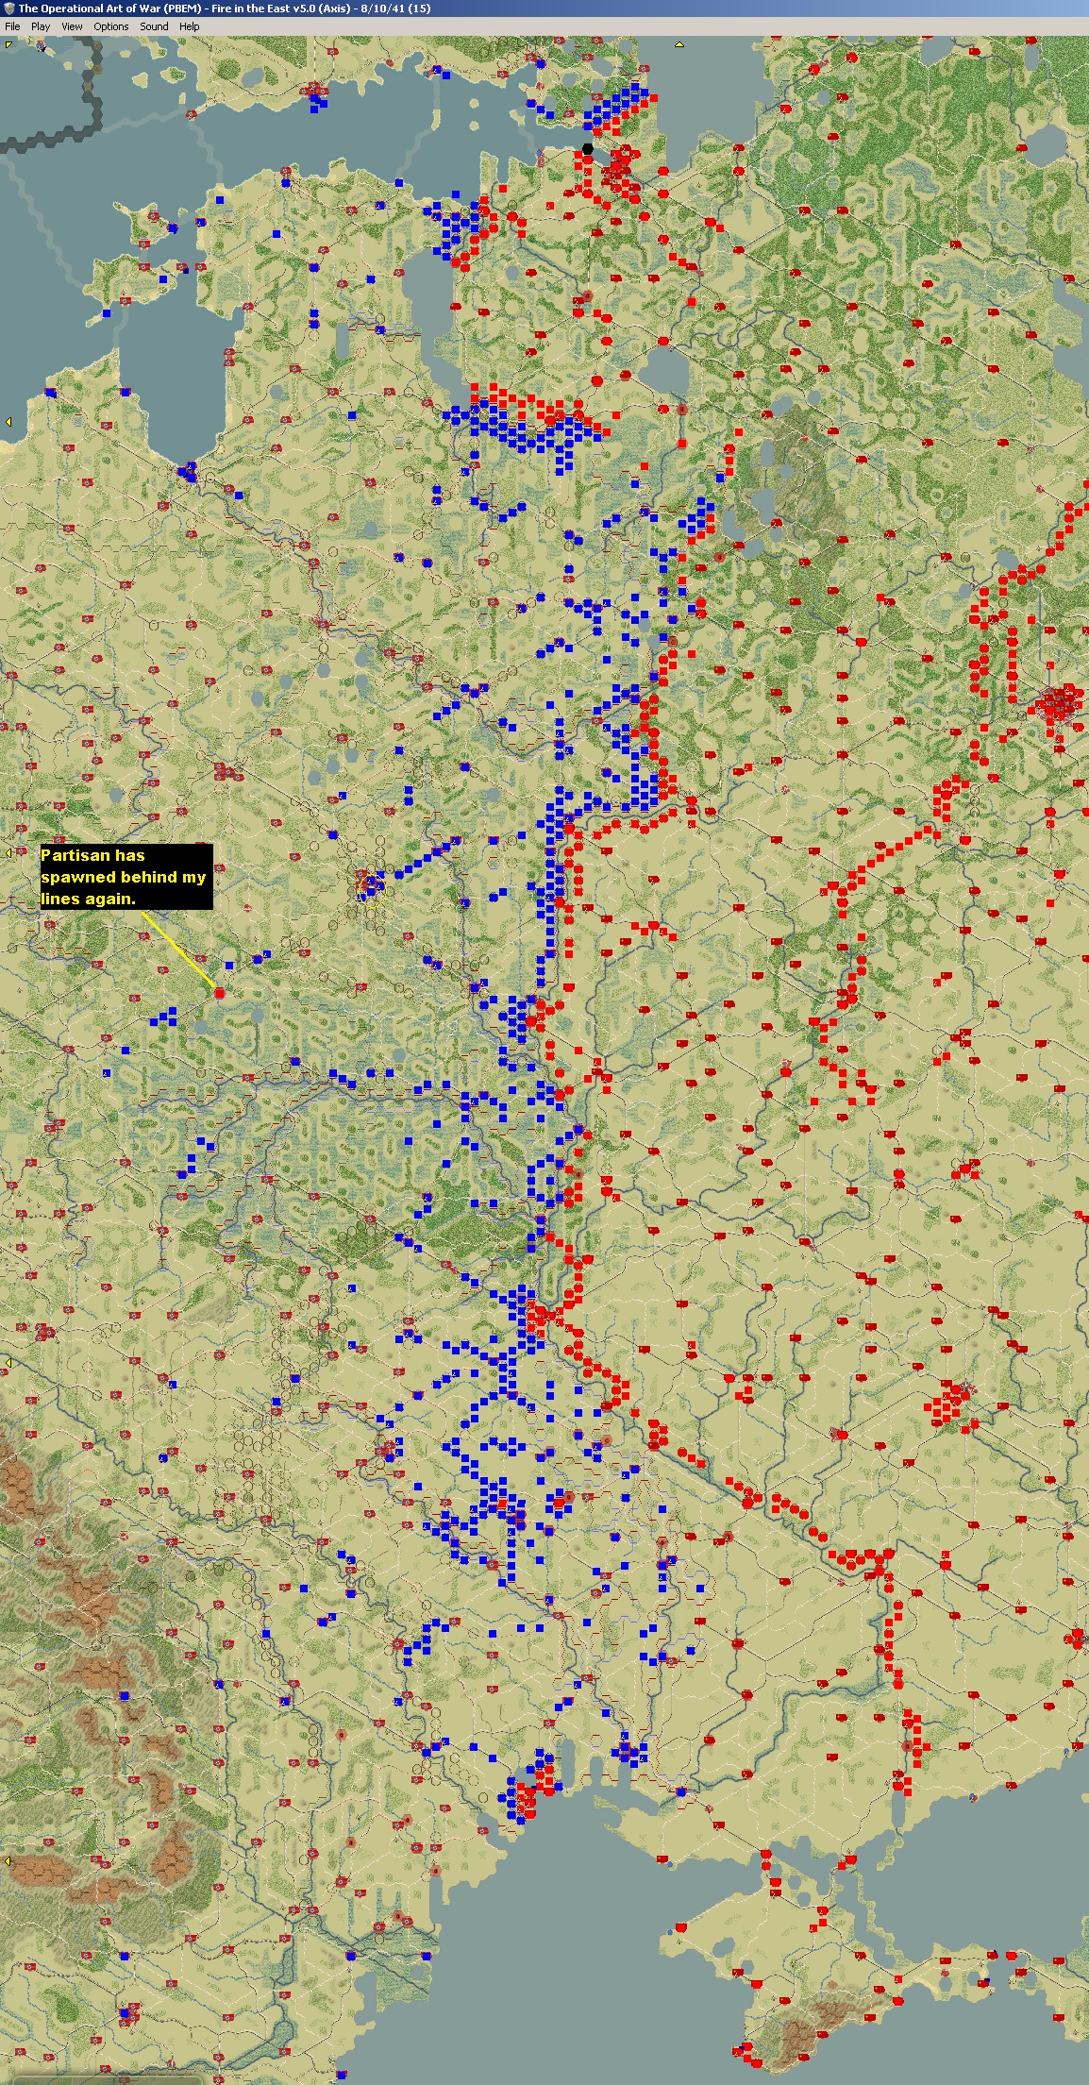
Task: Open the View menu
Action: (72, 26)
